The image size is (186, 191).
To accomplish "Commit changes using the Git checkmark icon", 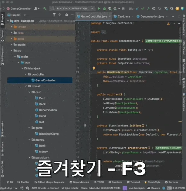I will pos(143,8).
